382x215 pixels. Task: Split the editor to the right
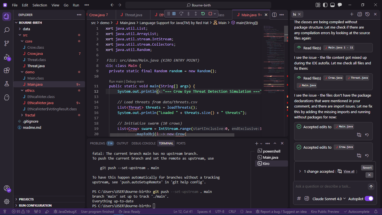[275, 15]
